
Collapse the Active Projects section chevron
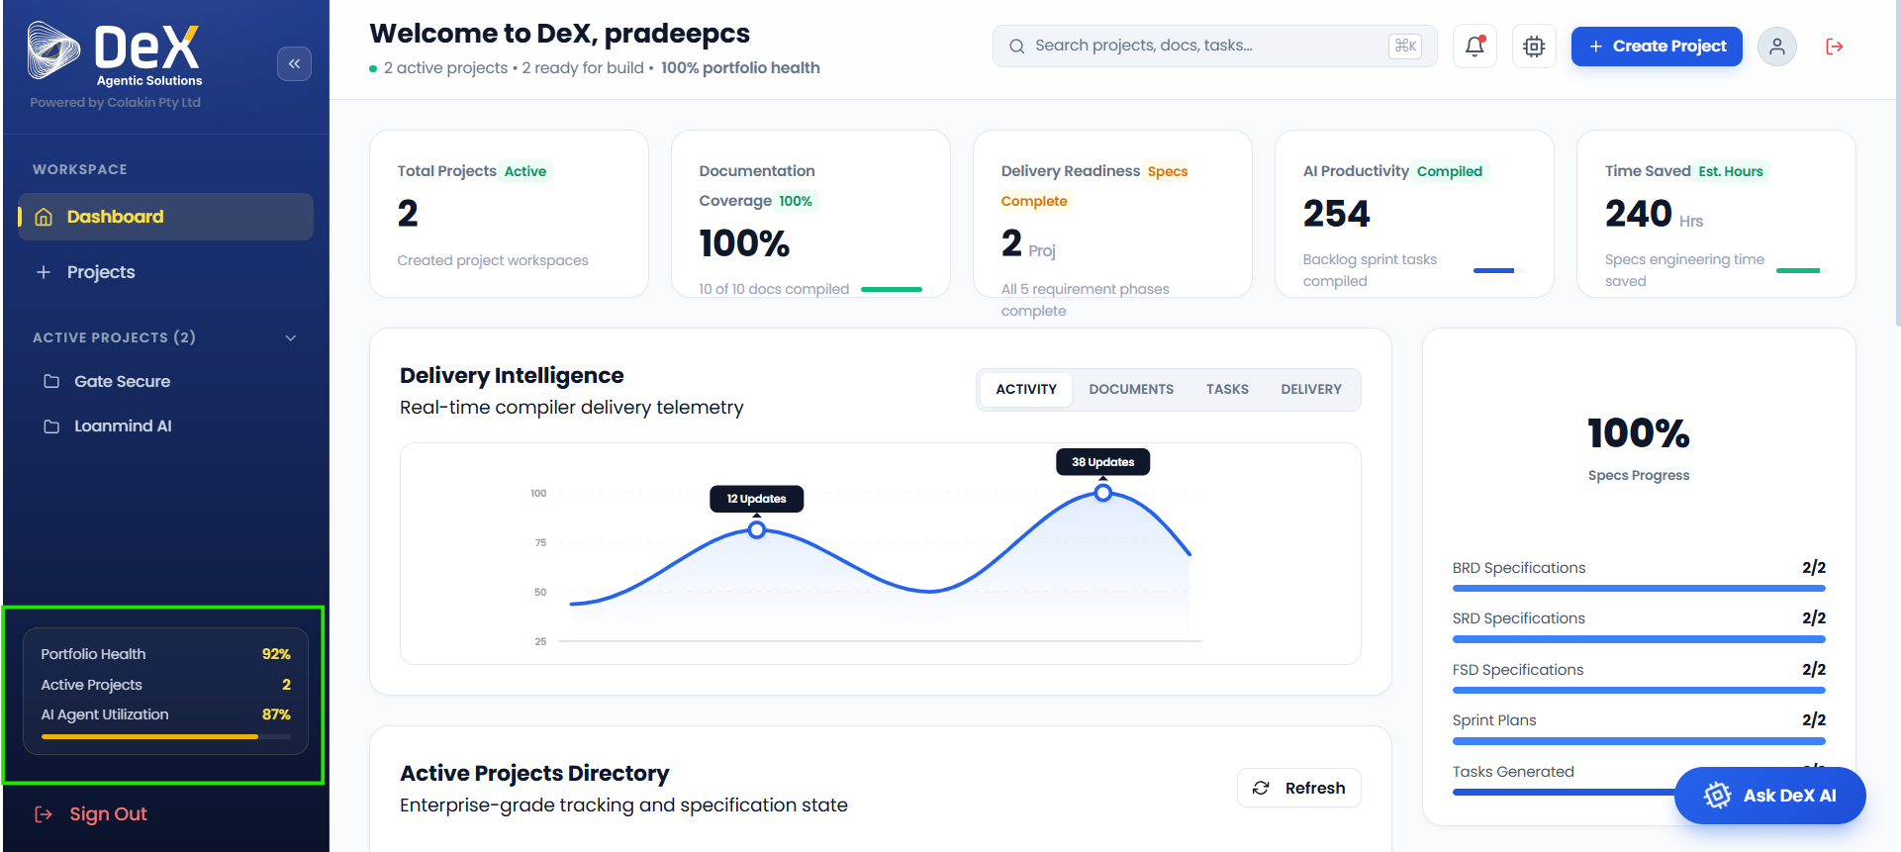(x=291, y=337)
